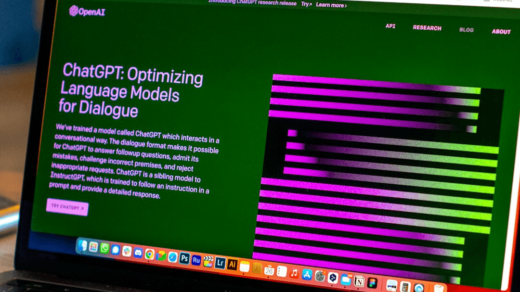Launch Apple Music from the dock

click(294, 273)
